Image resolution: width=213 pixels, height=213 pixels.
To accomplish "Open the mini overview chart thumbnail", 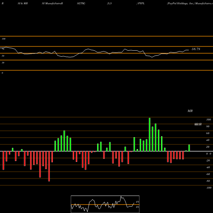I will click(105, 204).
